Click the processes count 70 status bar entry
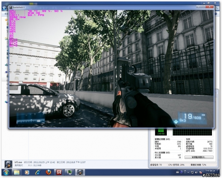The height and width of the screenshot is (178, 222). click(x=156, y=165)
